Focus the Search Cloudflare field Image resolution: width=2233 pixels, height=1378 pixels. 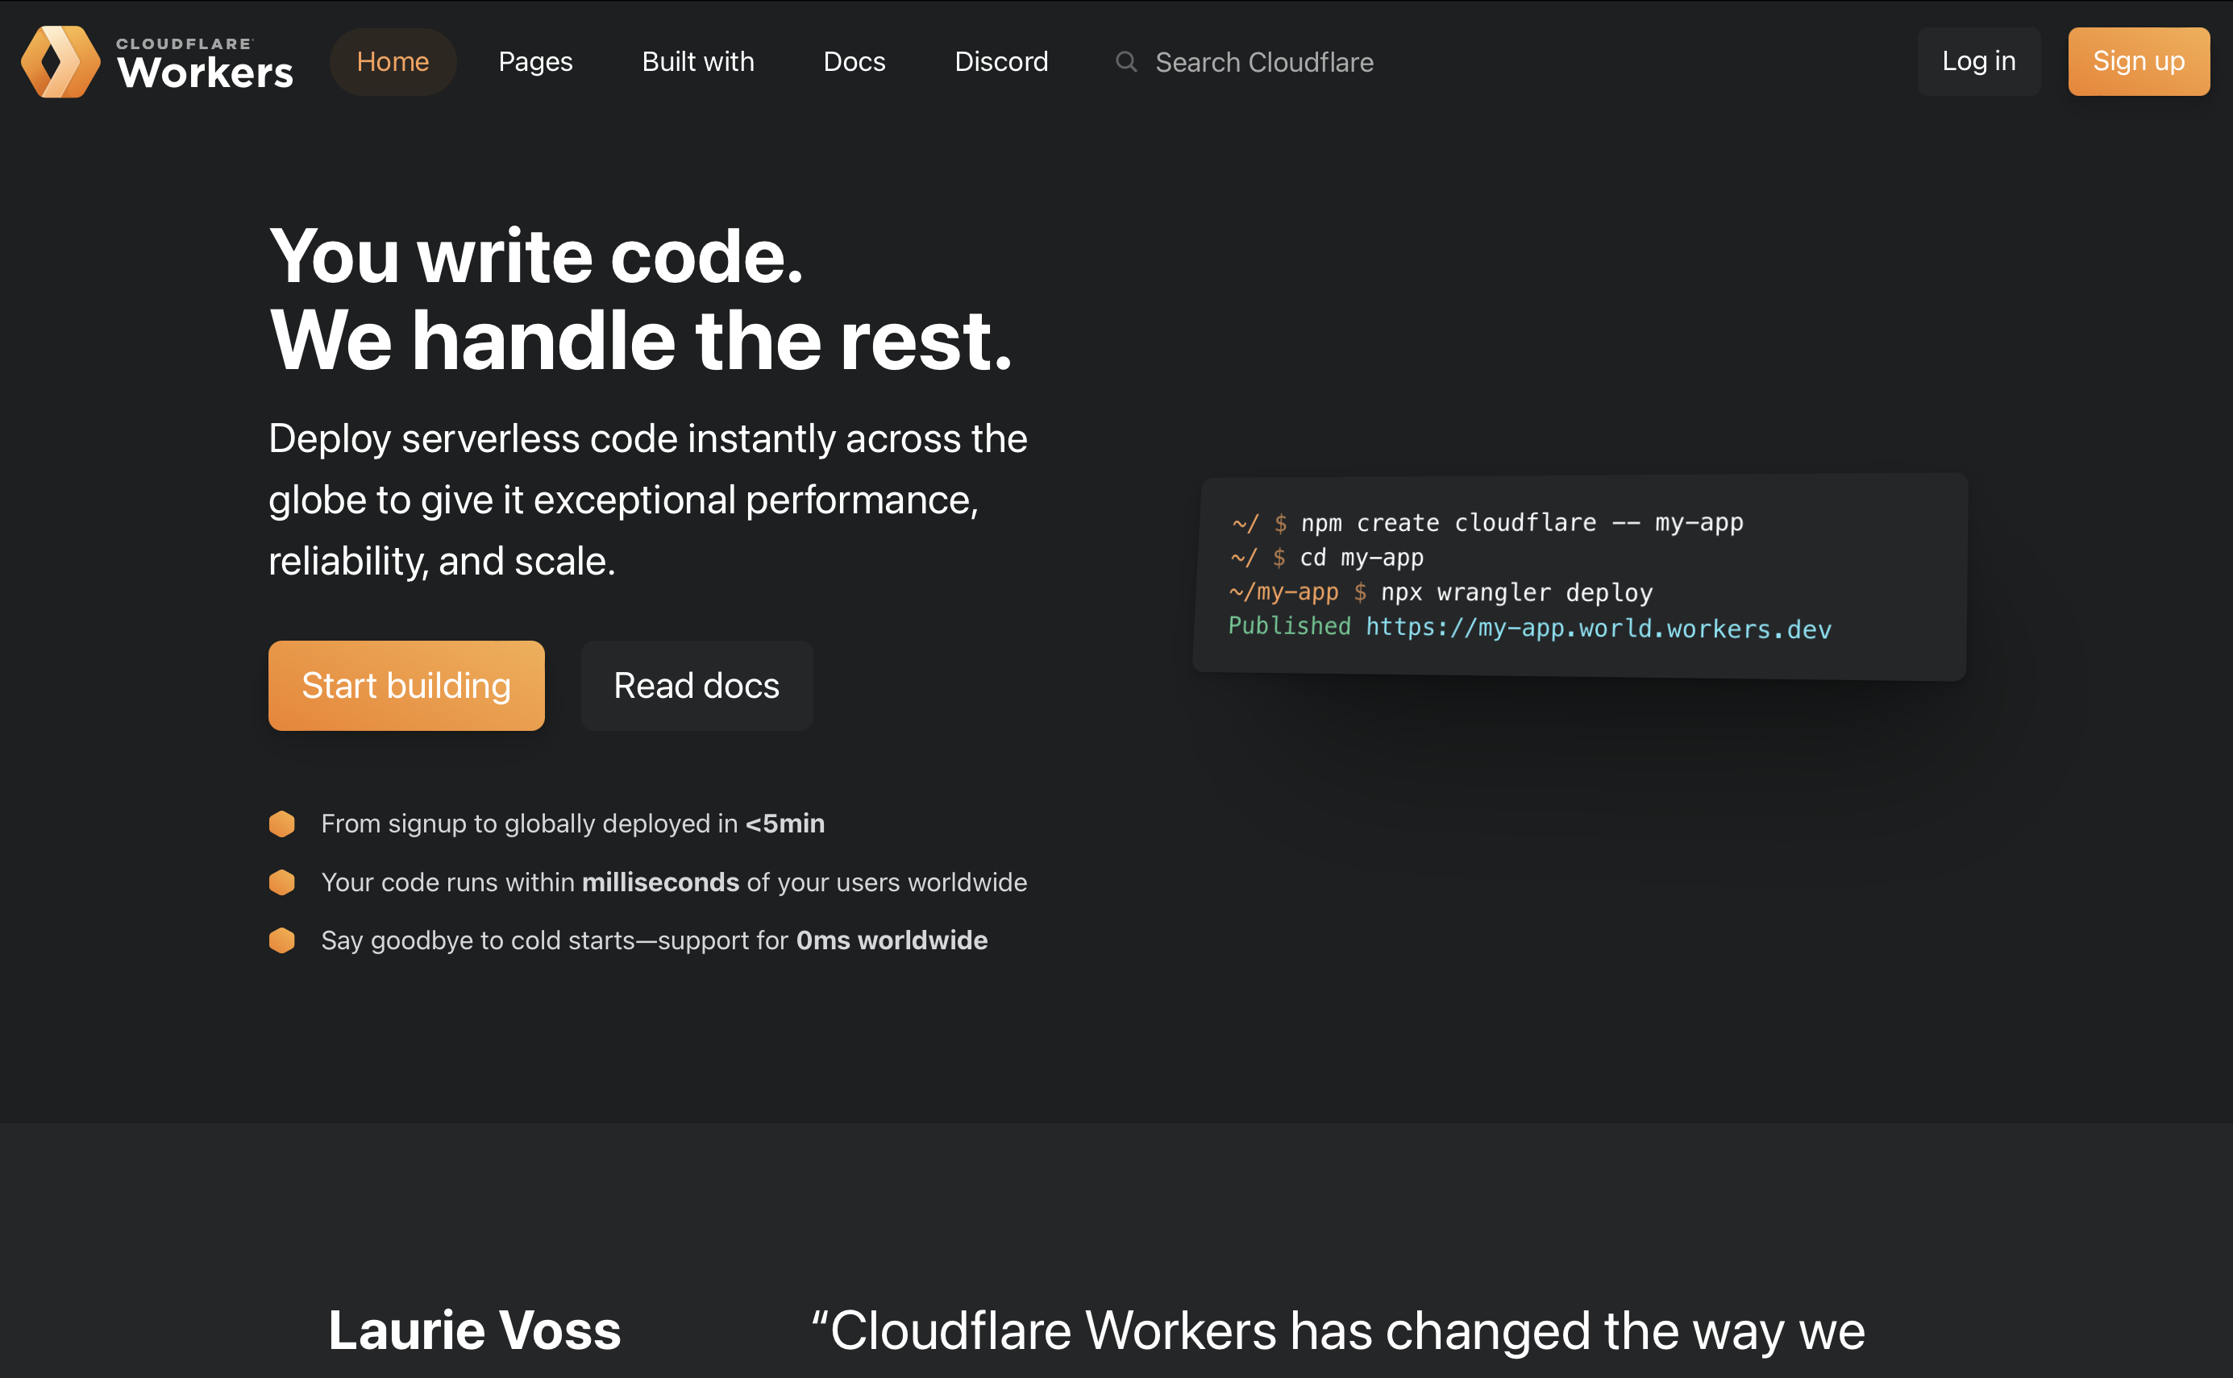pyautogui.click(x=1263, y=62)
